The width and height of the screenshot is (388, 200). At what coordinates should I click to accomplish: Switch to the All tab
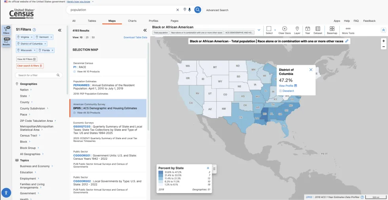tap(74, 21)
